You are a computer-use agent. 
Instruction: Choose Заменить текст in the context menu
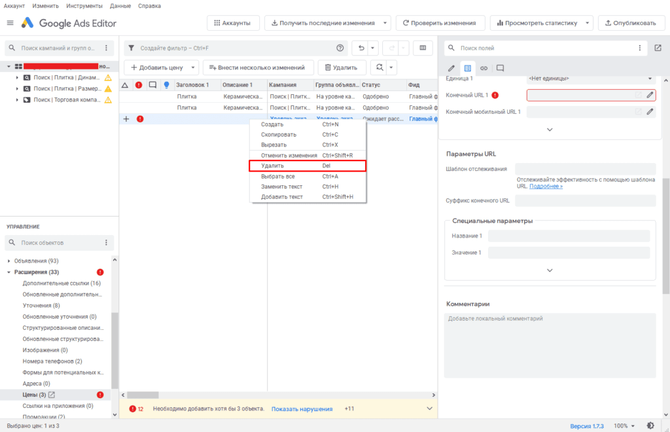(308, 187)
